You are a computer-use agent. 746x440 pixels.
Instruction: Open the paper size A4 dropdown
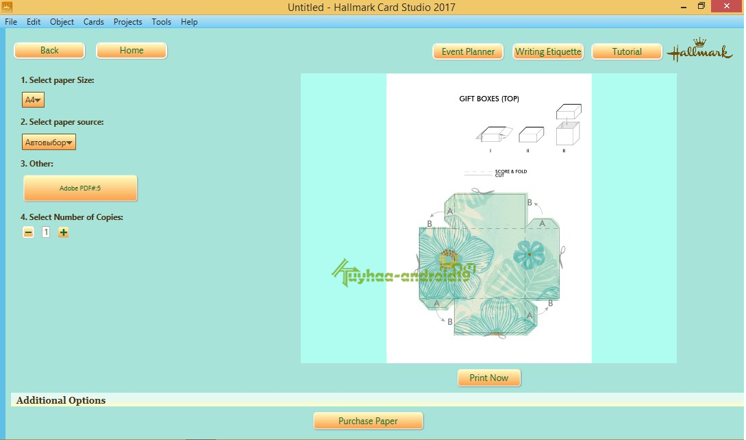coord(34,100)
